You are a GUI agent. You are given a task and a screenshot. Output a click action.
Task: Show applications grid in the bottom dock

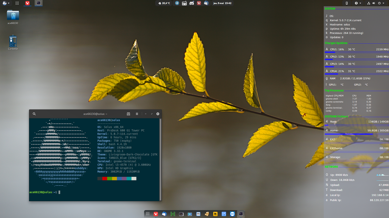point(148,214)
